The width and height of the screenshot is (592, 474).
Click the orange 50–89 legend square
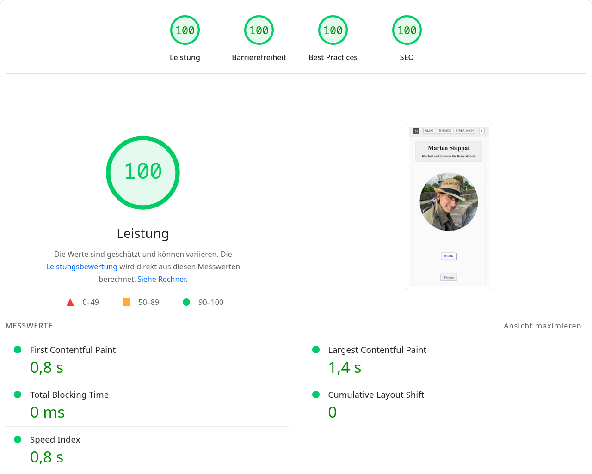pyautogui.click(x=126, y=302)
